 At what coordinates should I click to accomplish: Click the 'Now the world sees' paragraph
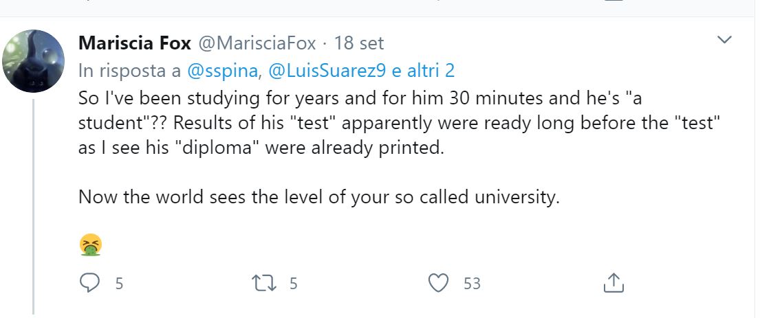319,198
